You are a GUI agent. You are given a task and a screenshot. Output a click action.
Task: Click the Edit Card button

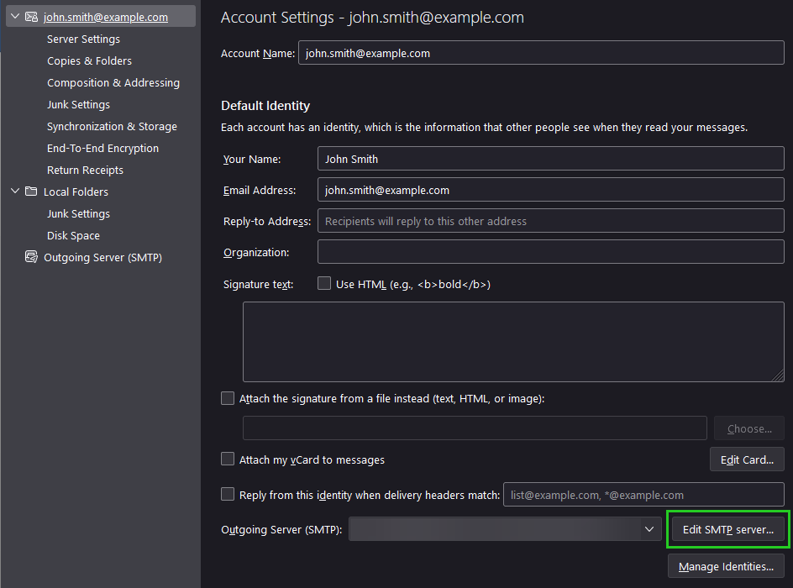click(747, 459)
